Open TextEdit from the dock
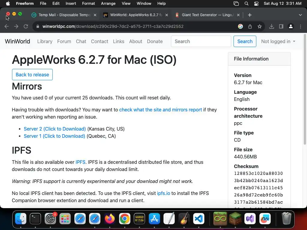 coord(169,218)
